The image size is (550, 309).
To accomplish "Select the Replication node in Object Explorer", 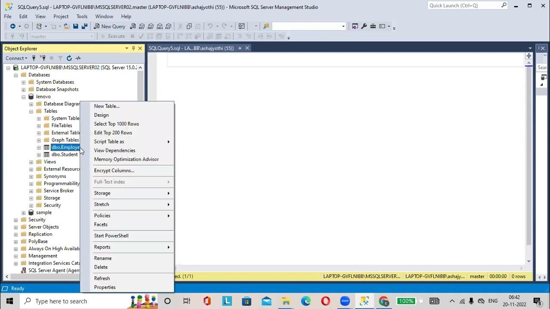I will tap(40, 234).
